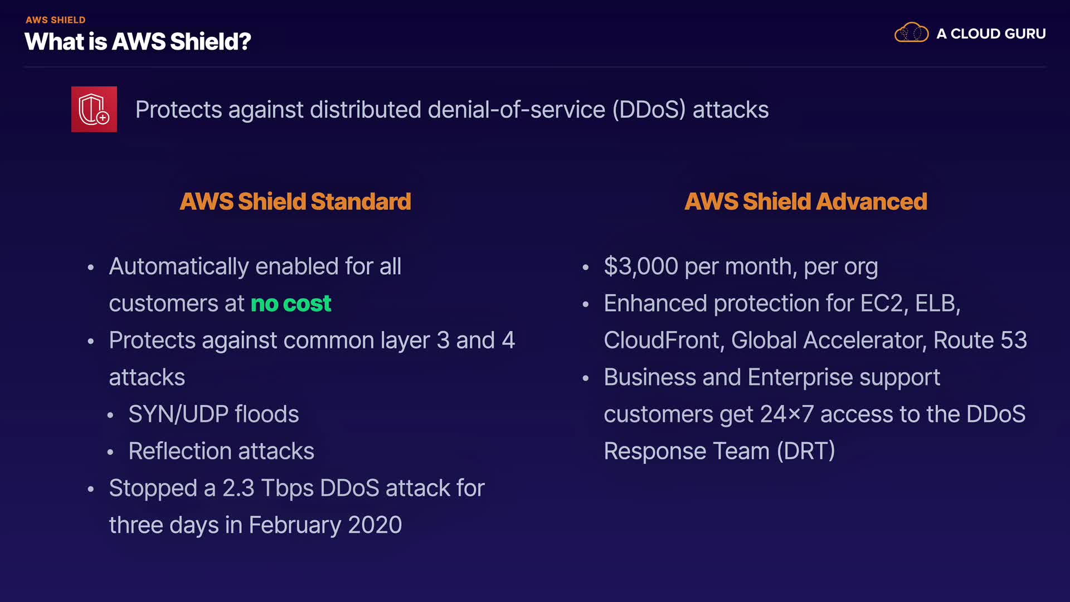Click 'Business and Enterprise support' bullet
This screenshot has height=602, width=1070.
(772, 377)
